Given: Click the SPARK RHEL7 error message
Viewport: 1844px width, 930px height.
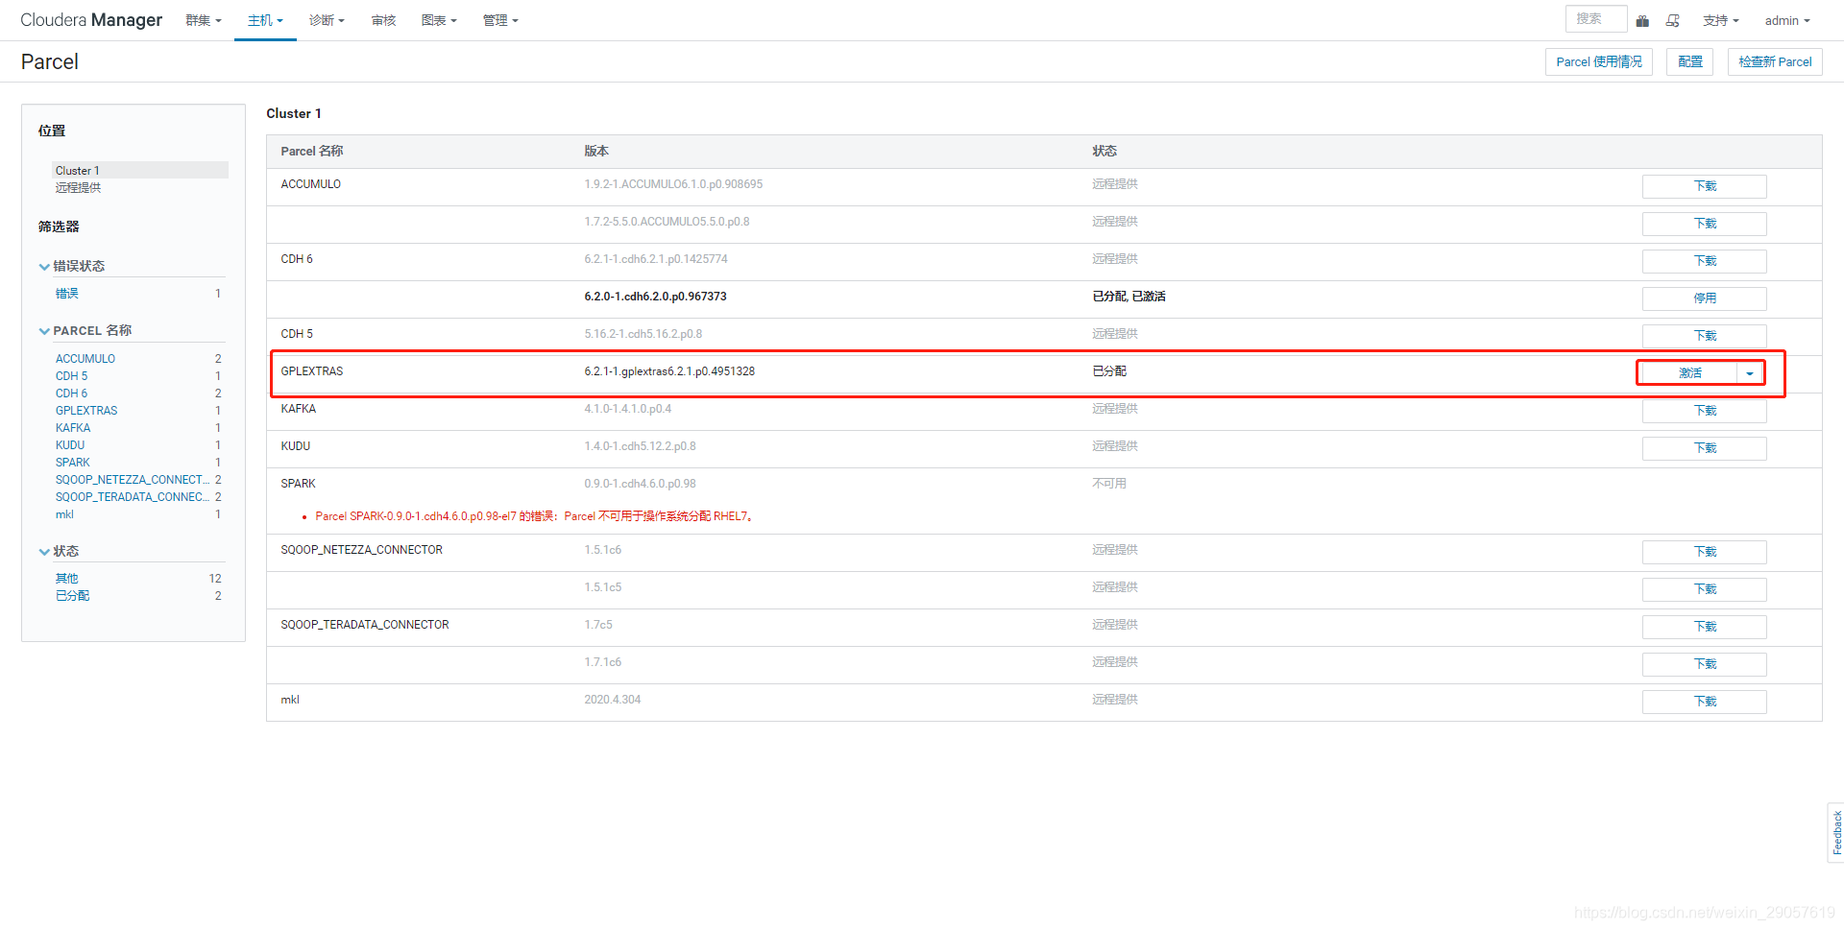Looking at the screenshot, I should coord(536,516).
